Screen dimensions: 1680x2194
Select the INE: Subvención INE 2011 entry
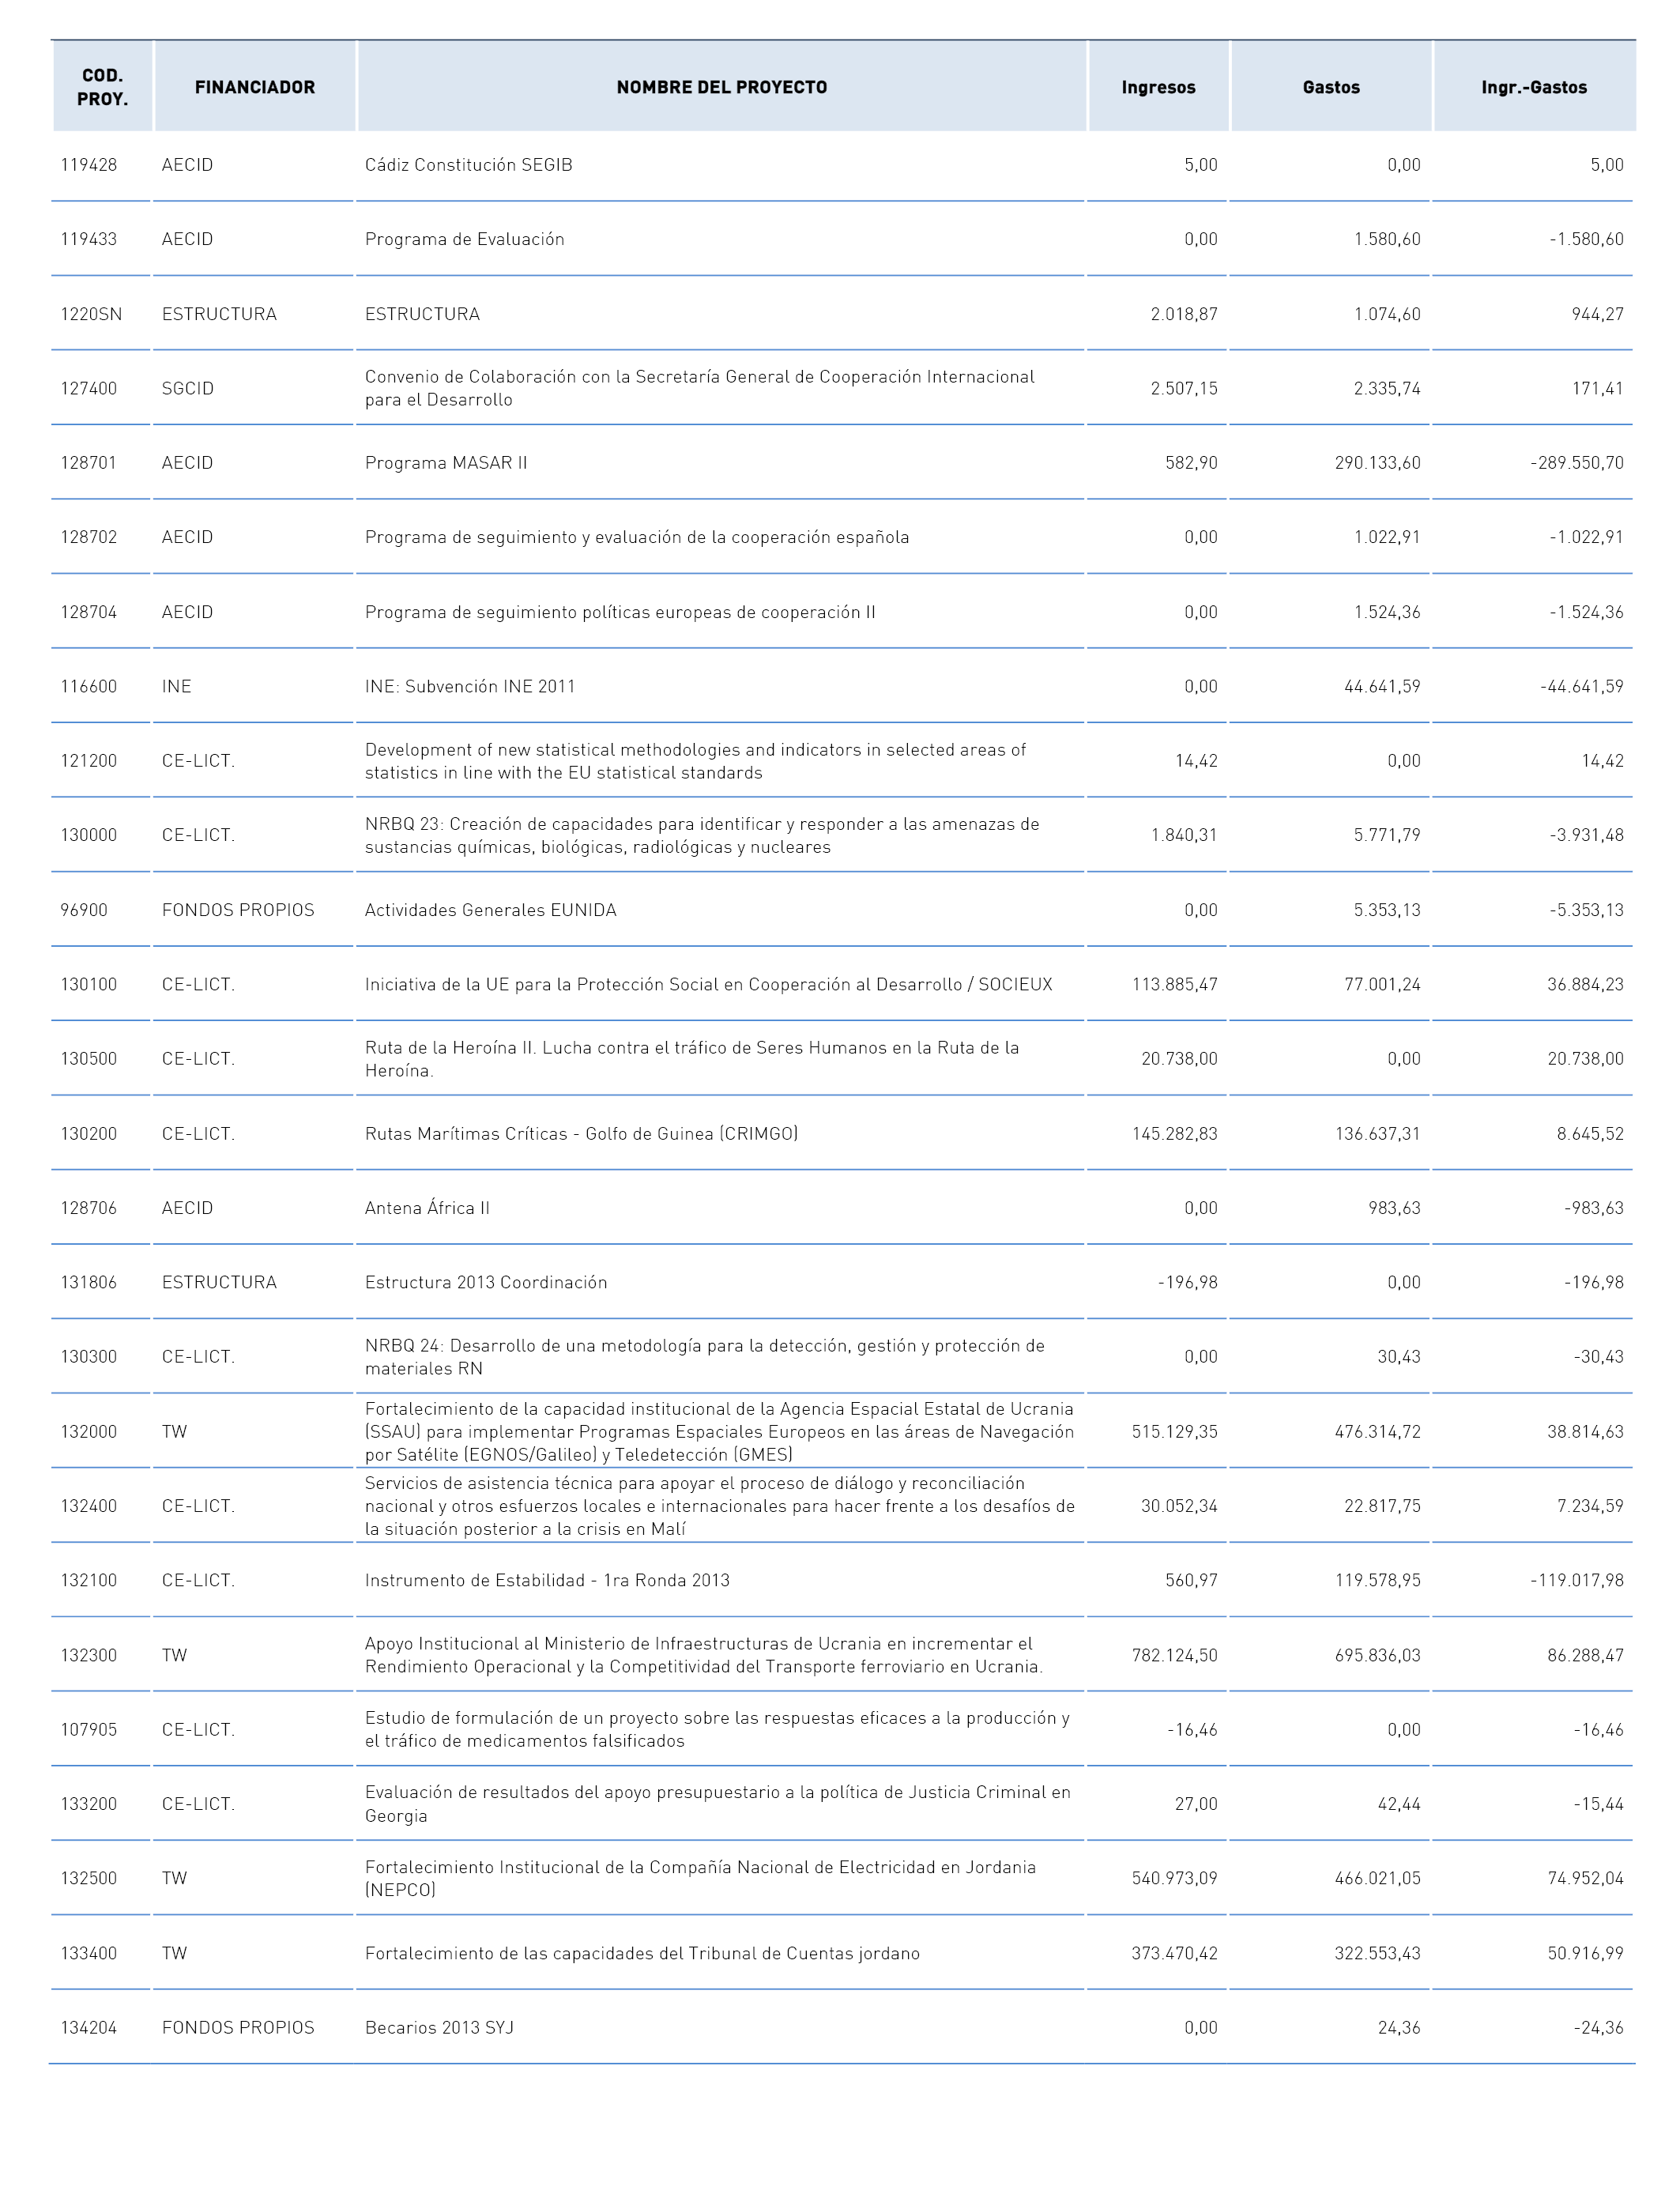pos(470,687)
